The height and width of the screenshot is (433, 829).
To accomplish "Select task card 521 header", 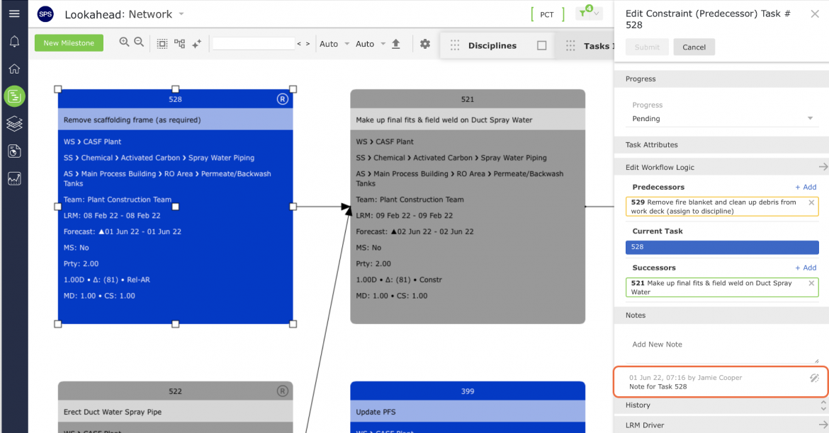I will [468, 99].
